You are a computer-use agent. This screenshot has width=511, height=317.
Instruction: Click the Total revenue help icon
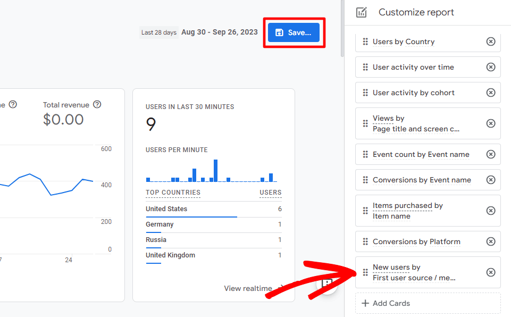97,105
